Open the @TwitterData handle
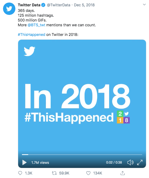This screenshot has width=149, height=178. [x=58, y=5]
